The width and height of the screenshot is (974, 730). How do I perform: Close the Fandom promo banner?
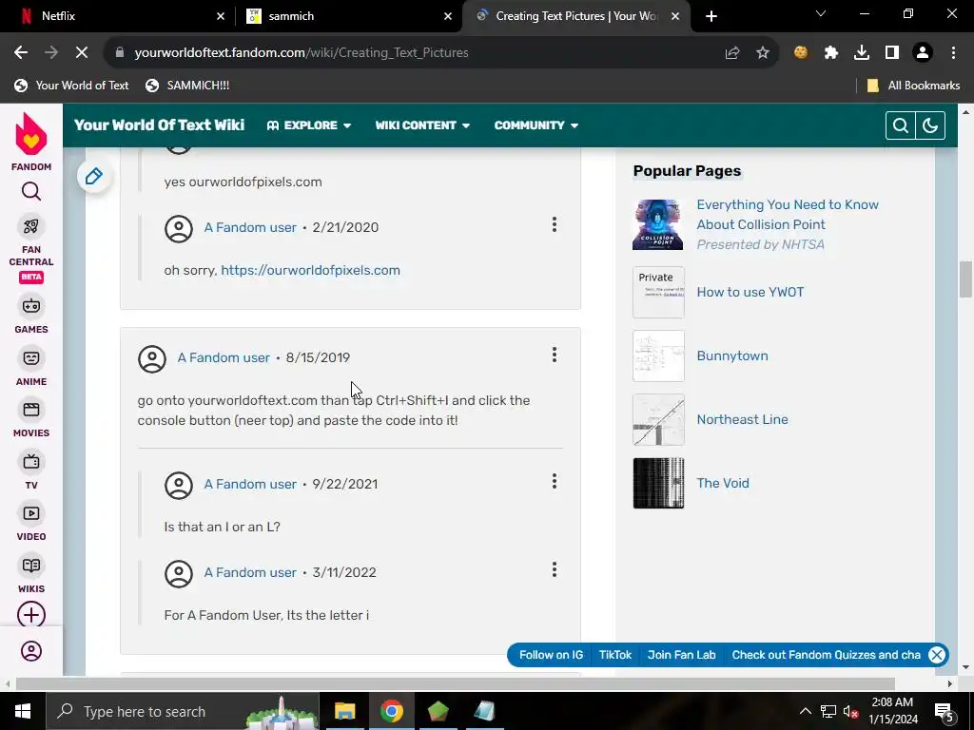pos(936,655)
